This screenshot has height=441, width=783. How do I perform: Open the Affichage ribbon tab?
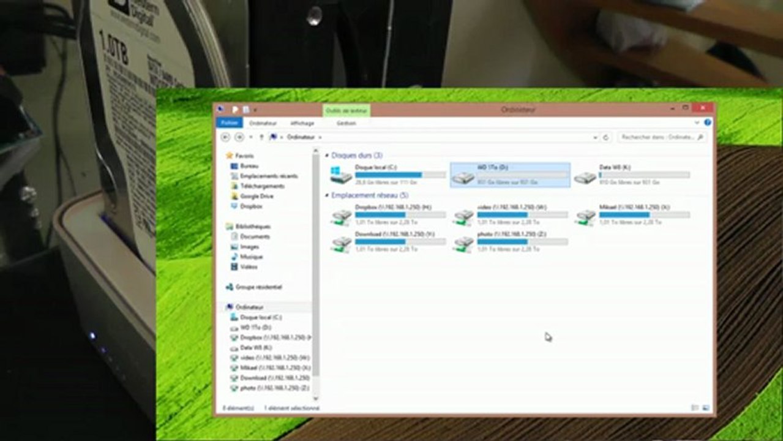(302, 123)
